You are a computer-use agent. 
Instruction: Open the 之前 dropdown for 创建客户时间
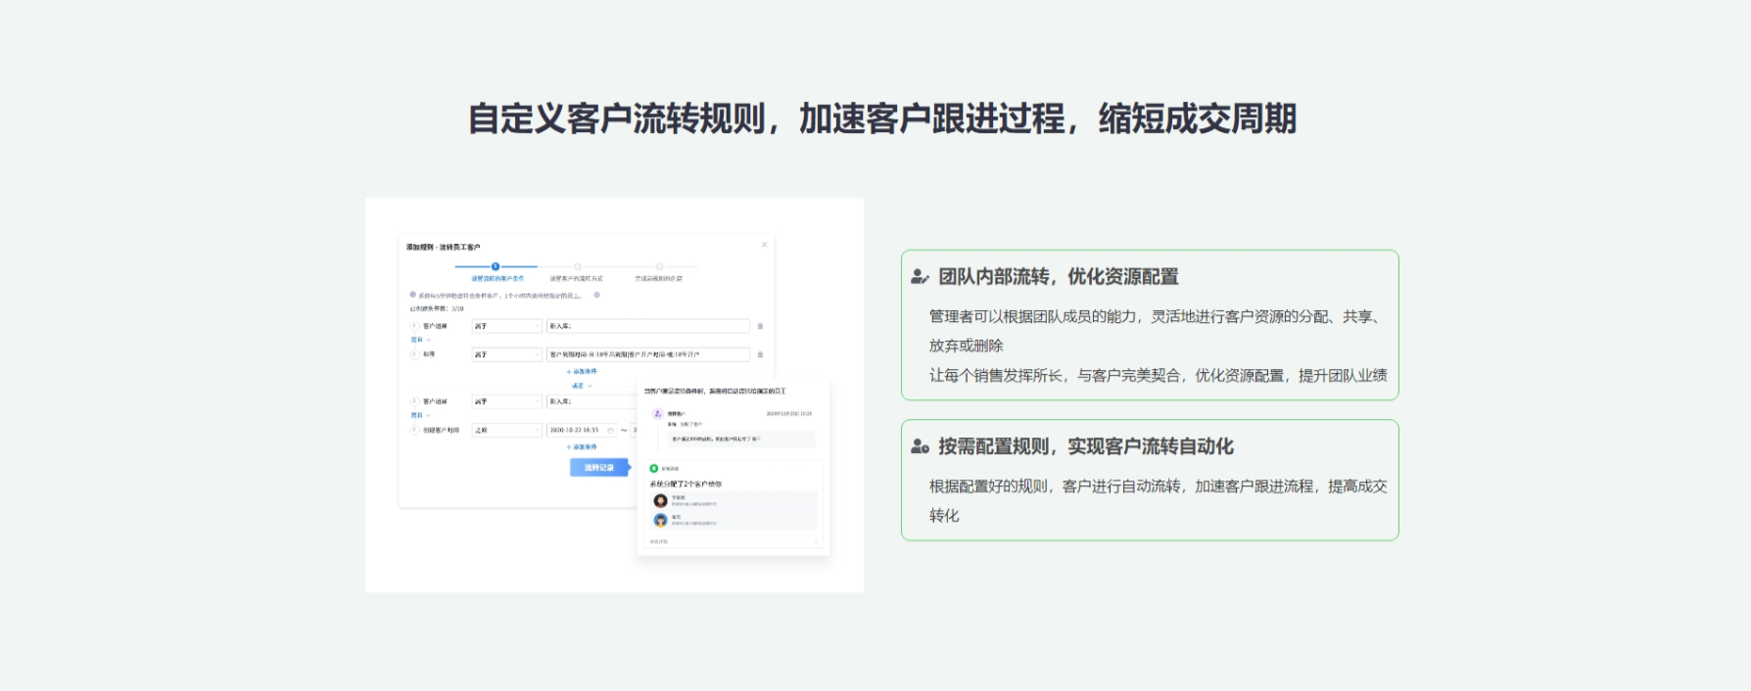(x=506, y=431)
